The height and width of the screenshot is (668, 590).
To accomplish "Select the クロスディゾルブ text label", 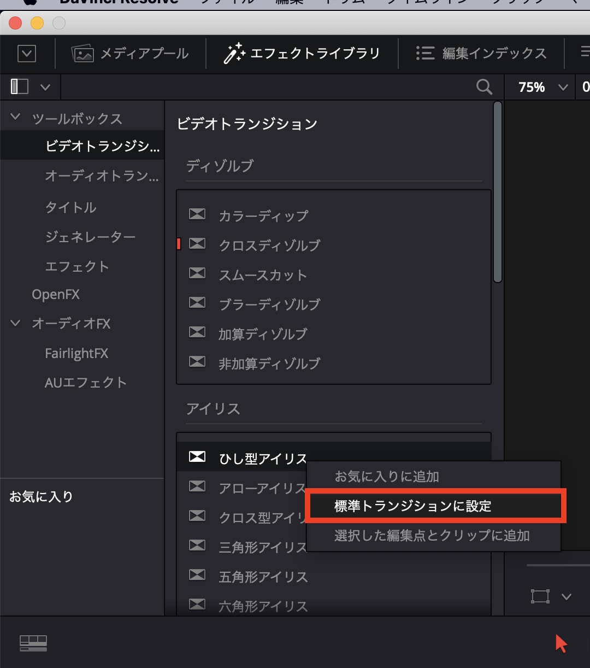I will pyautogui.click(x=269, y=245).
